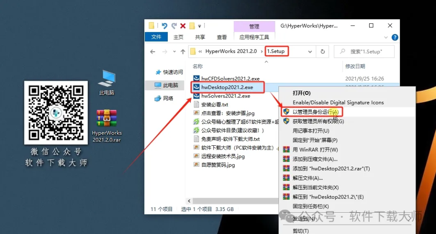Switch to the 共享 ribbon tab
436x234 pixels.
click(200, 37)
